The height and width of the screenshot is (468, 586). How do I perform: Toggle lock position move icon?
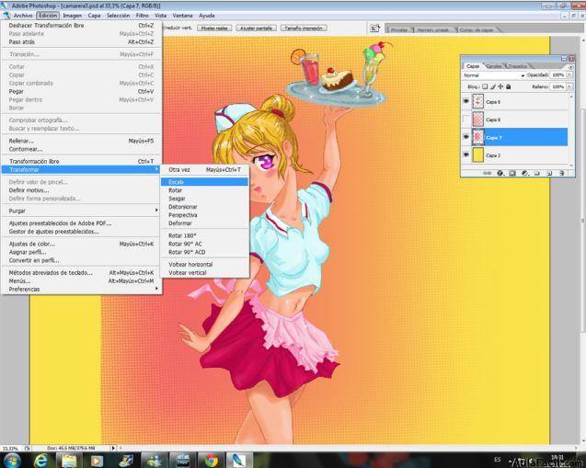pos(500,86)
